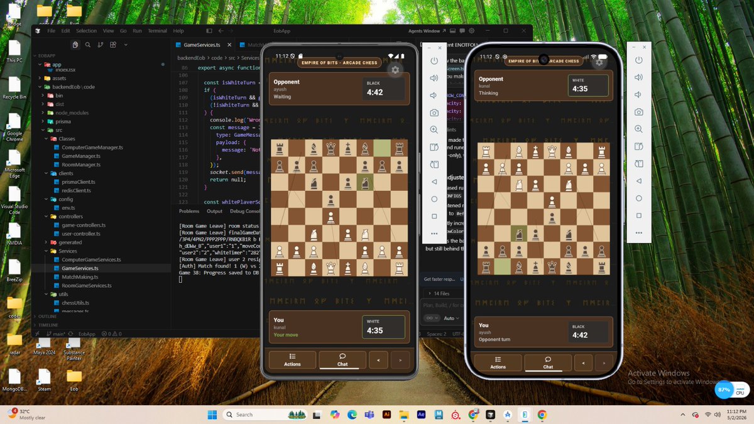Open Steam desktop shortcut

coord(44,379)
